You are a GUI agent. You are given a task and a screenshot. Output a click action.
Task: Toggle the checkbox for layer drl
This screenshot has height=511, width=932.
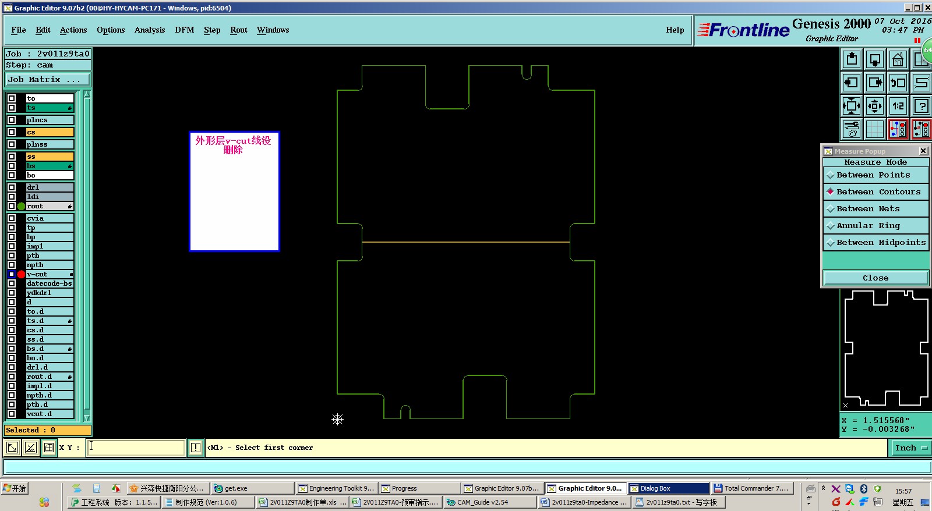12,187
